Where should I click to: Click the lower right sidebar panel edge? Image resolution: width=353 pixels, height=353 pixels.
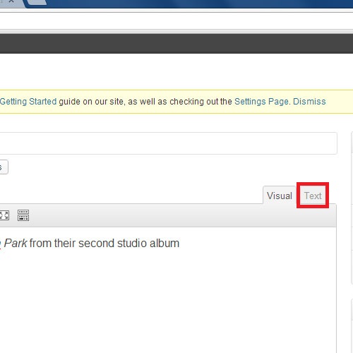point(352,326)
